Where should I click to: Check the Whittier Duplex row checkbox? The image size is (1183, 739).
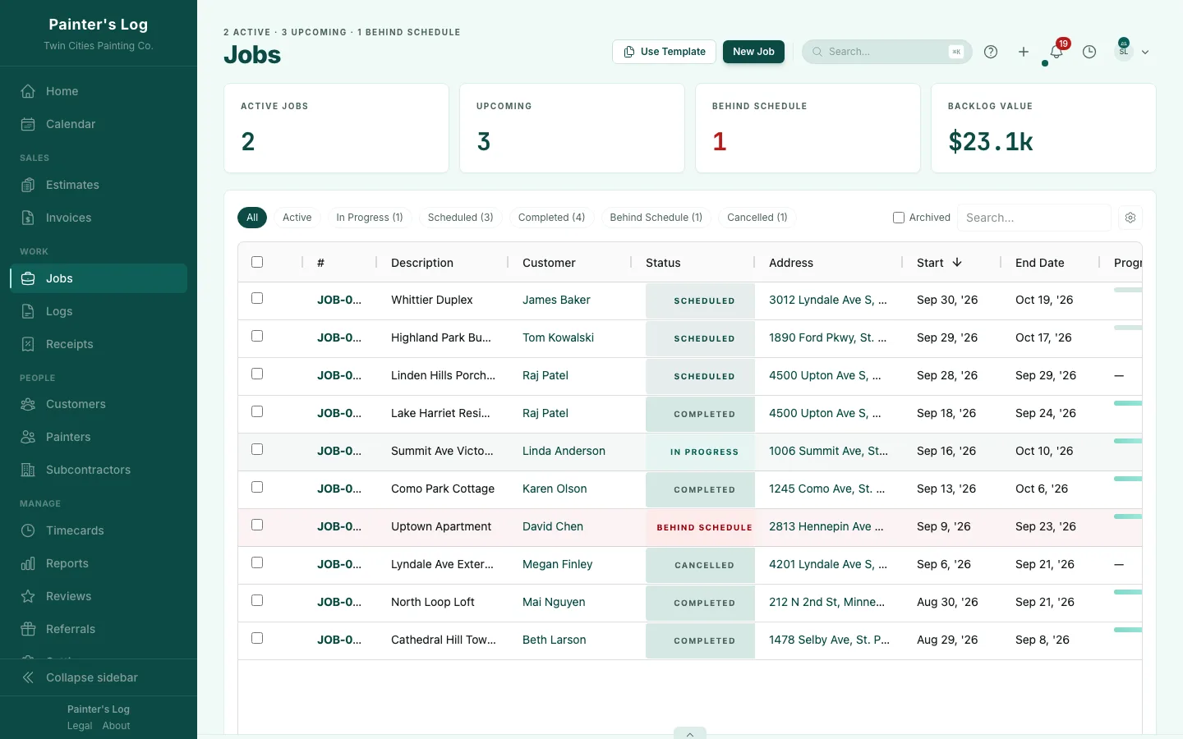(x=257, y=298)
